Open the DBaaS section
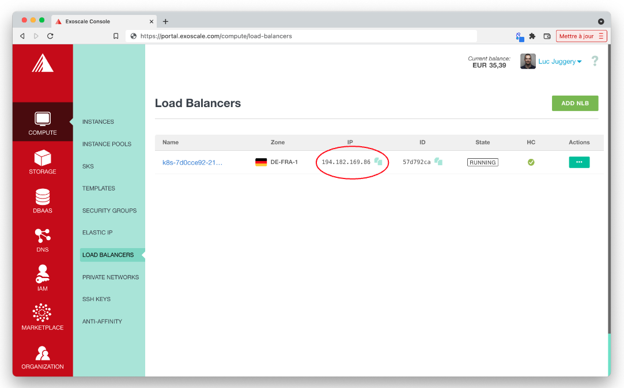The width and height of the screenshot is (624, 388). 43,201
